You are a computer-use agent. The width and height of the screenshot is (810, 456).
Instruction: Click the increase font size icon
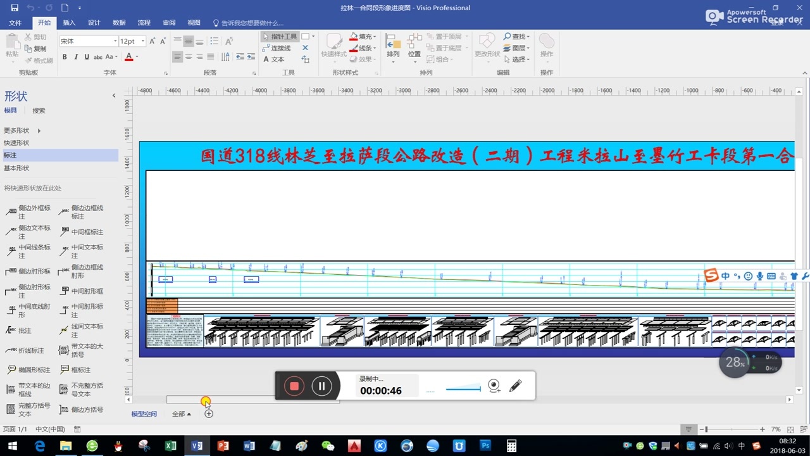153,41
